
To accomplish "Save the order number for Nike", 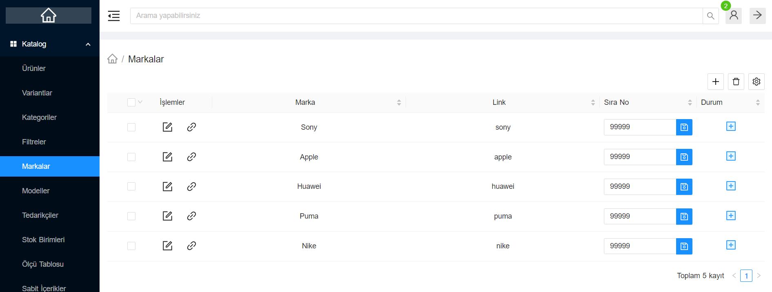I will 684,246.
